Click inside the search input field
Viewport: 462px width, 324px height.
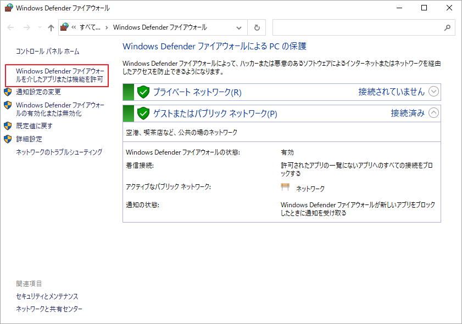tap(357, 27)
